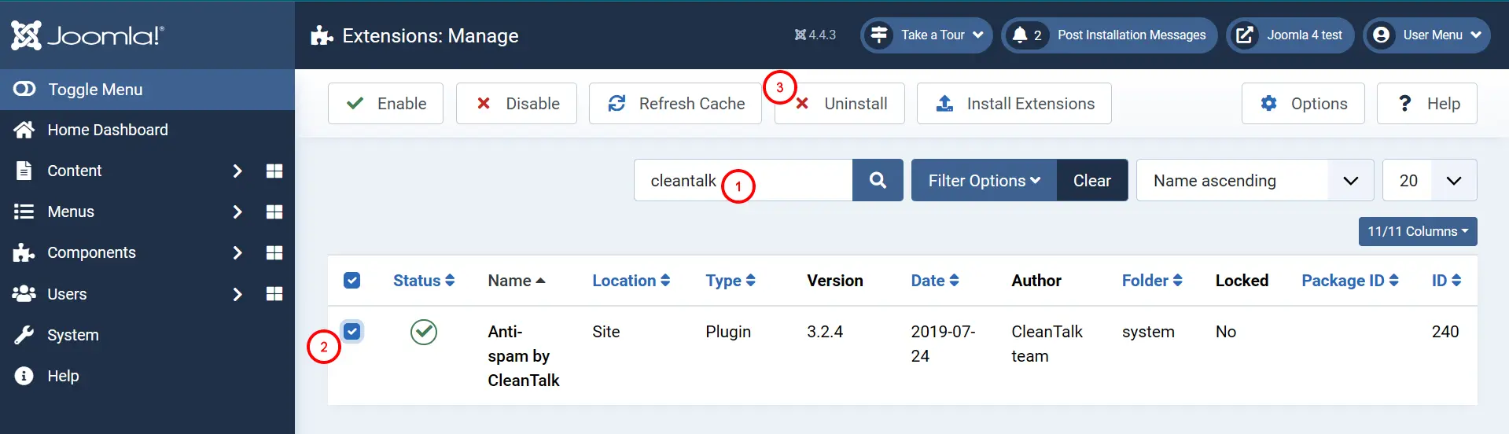1509x434 pixels.
Task: Click the Disable button
Action: pyautogui.click(x=517, y=103)
